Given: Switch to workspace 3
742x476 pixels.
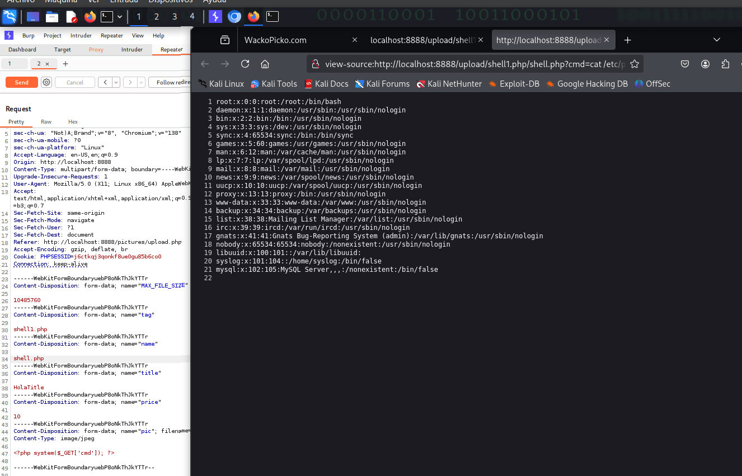Looking at the screenshot, I should click(x=175, y=17).
